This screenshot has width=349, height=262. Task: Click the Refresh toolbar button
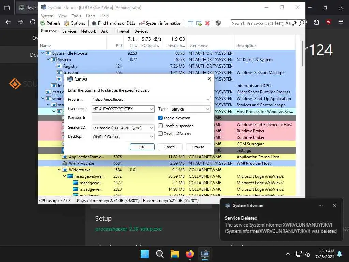[50, 23]
